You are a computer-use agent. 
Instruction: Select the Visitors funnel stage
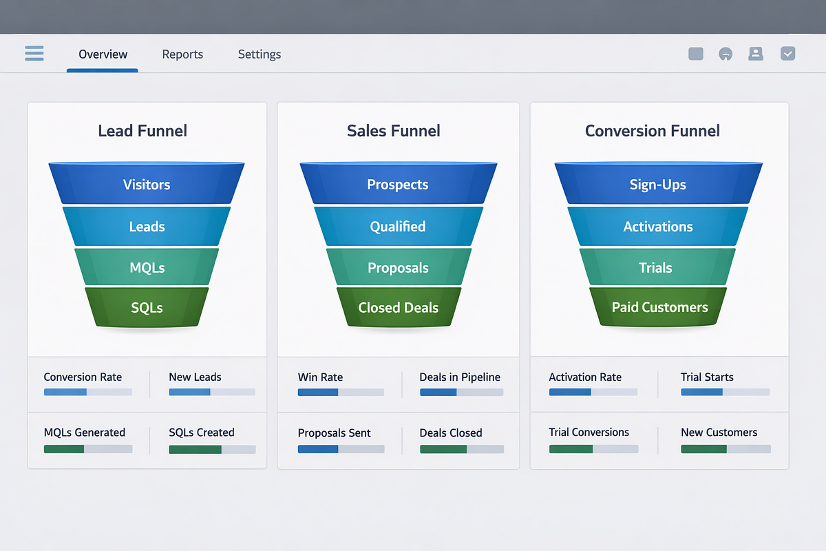147,183
